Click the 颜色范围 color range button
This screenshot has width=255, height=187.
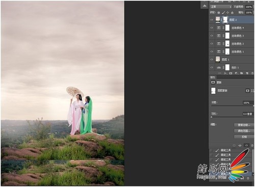pos(244,131)
